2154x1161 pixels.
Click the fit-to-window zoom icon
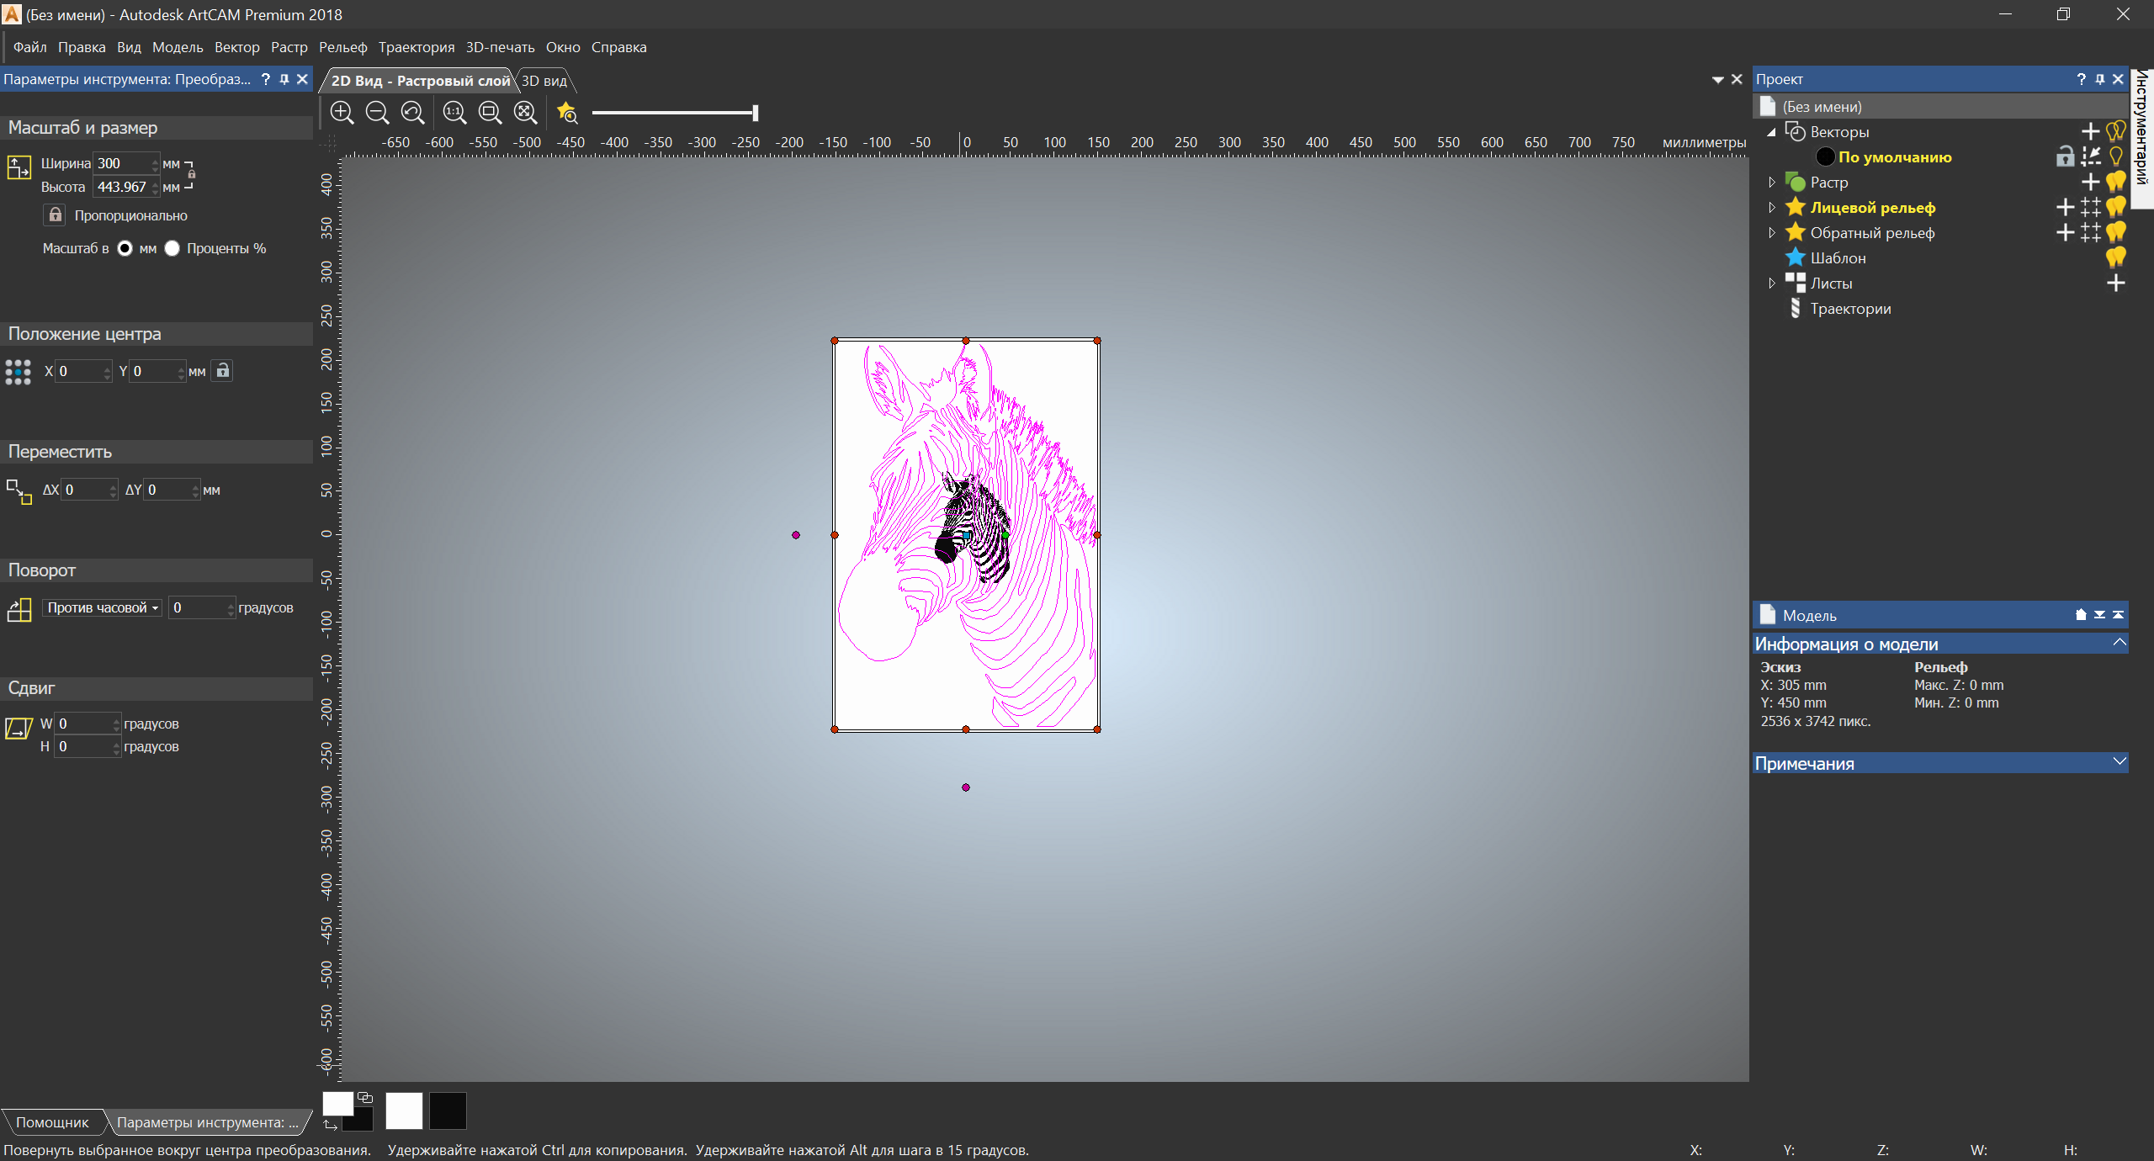(x=525, y=112)
